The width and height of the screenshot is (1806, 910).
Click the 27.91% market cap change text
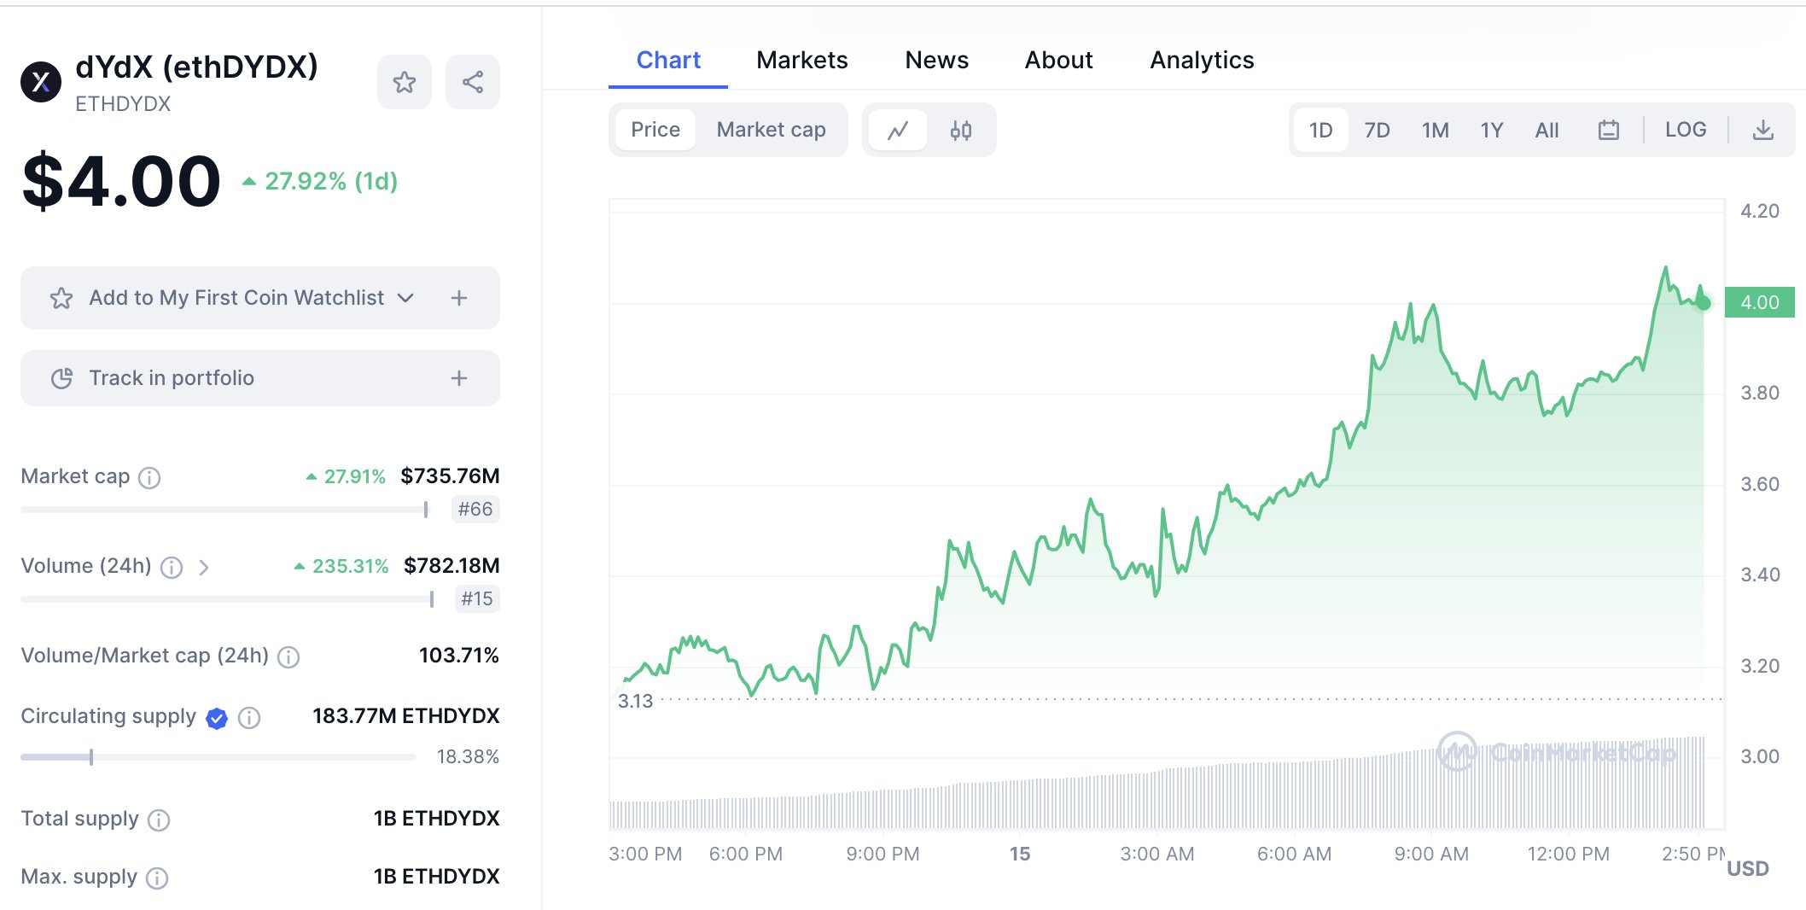pyautogui.click(x=354, y=477)
